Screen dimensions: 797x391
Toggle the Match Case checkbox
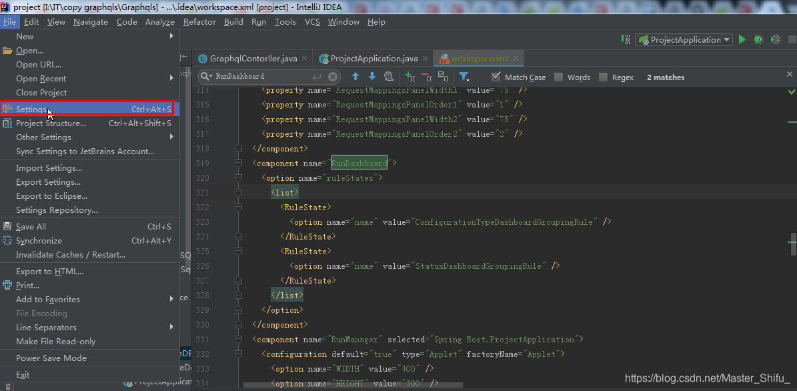pyautogui.click(x=497, y=77)
